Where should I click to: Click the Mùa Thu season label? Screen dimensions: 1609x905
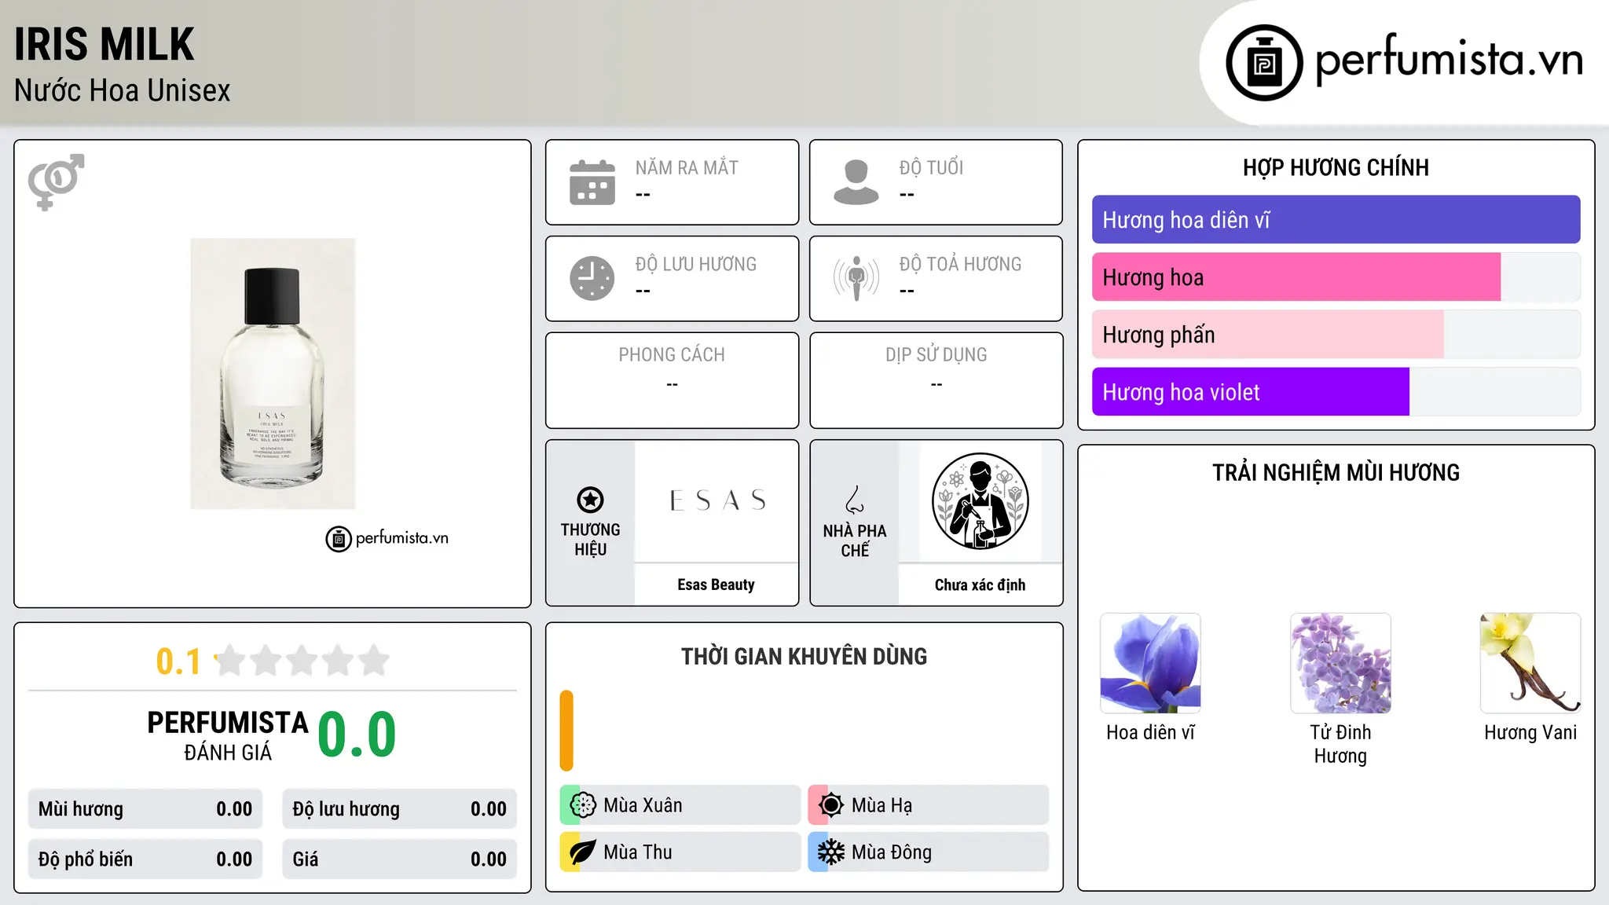tap(638, 852)
